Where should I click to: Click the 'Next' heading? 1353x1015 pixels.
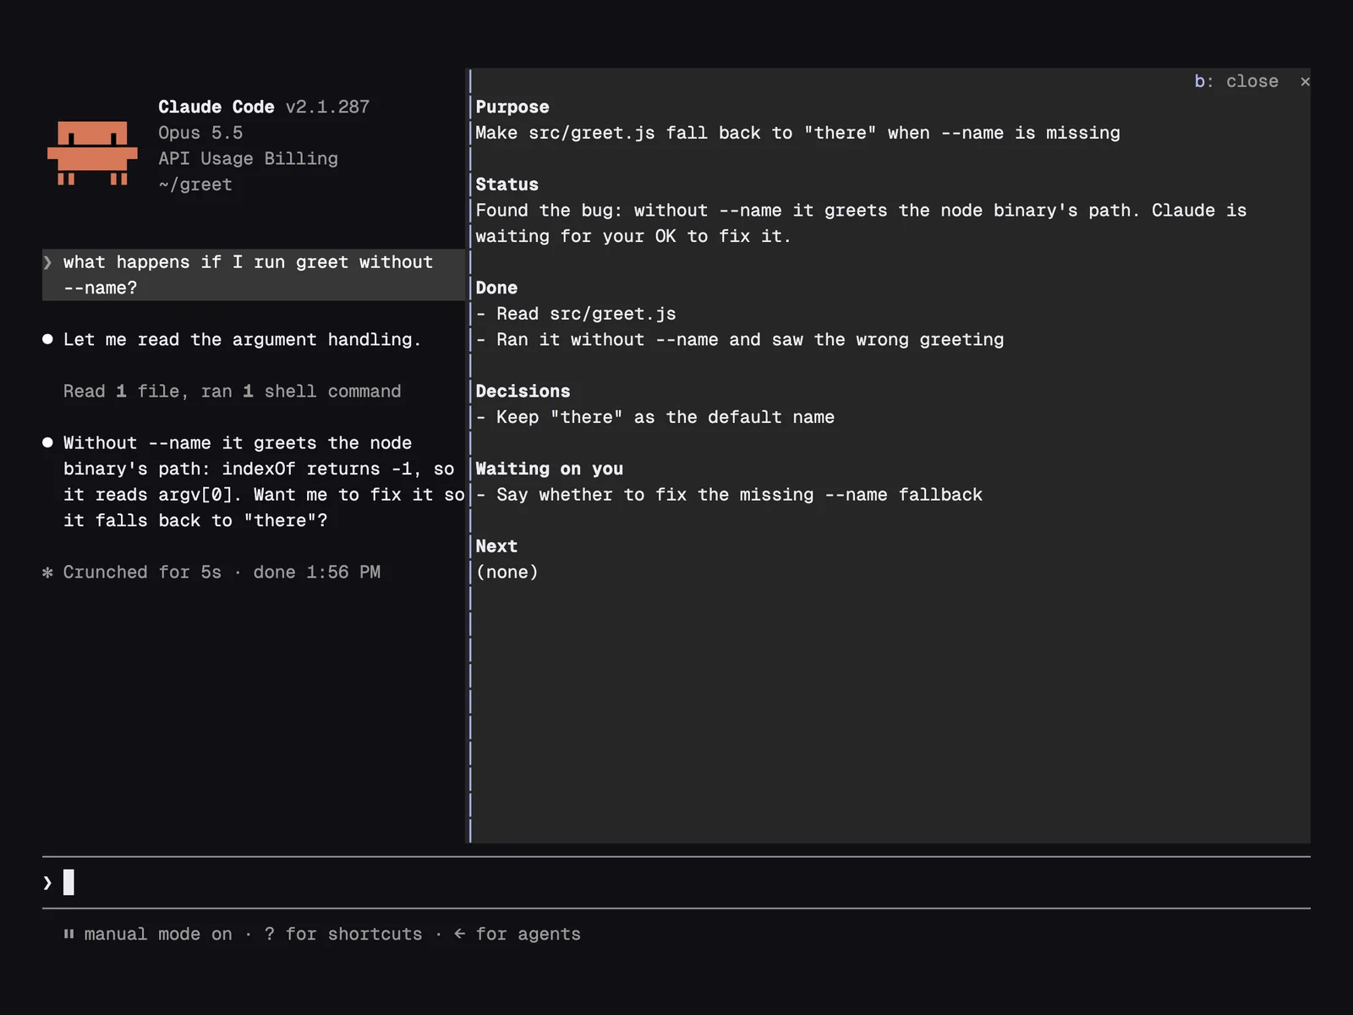[496, 546]
